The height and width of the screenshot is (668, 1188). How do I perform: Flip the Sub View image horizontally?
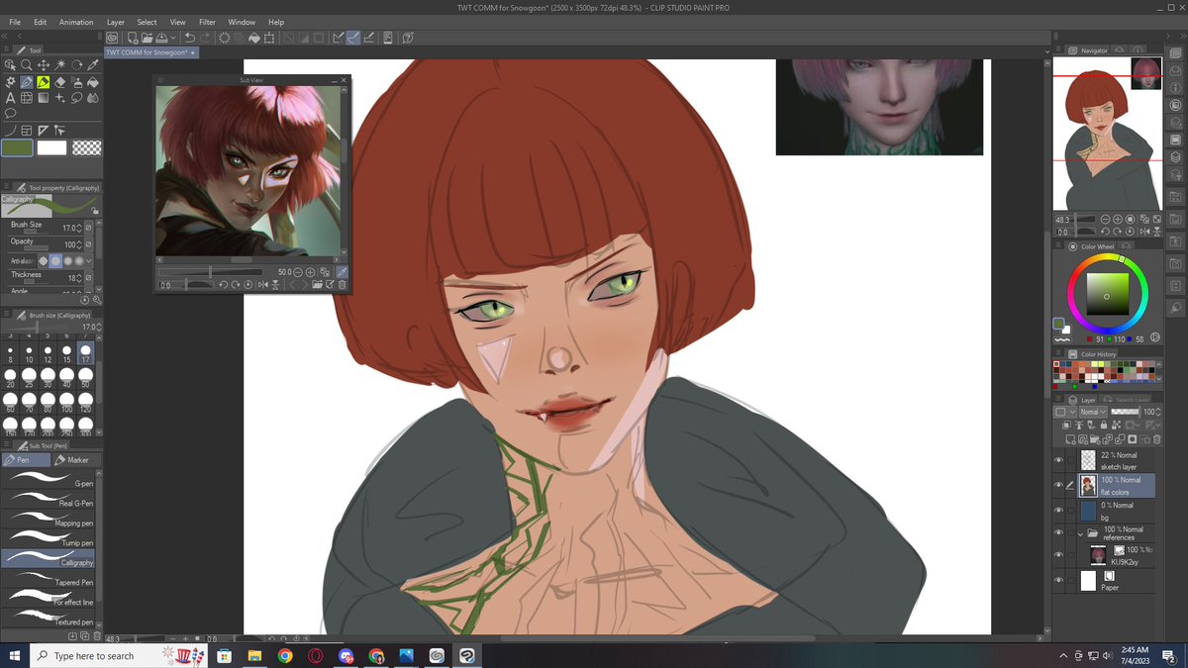263,285
